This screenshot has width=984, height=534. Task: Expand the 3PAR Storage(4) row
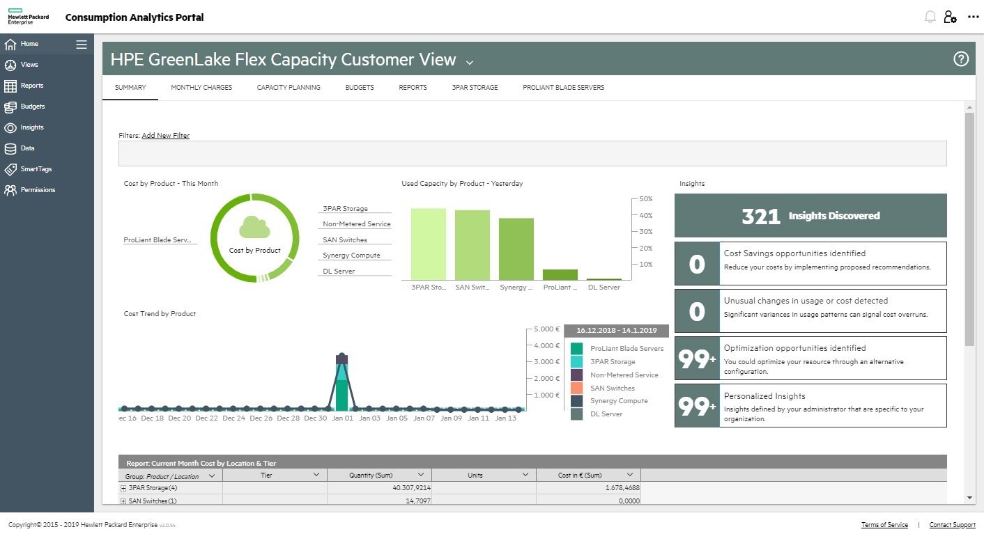coord(123,489)
